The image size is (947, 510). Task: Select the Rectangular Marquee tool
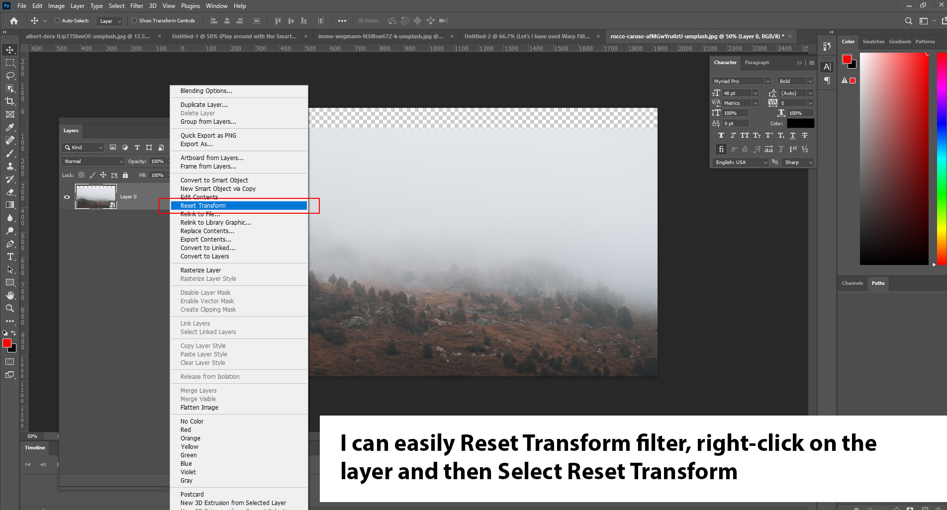click(10, 63)
